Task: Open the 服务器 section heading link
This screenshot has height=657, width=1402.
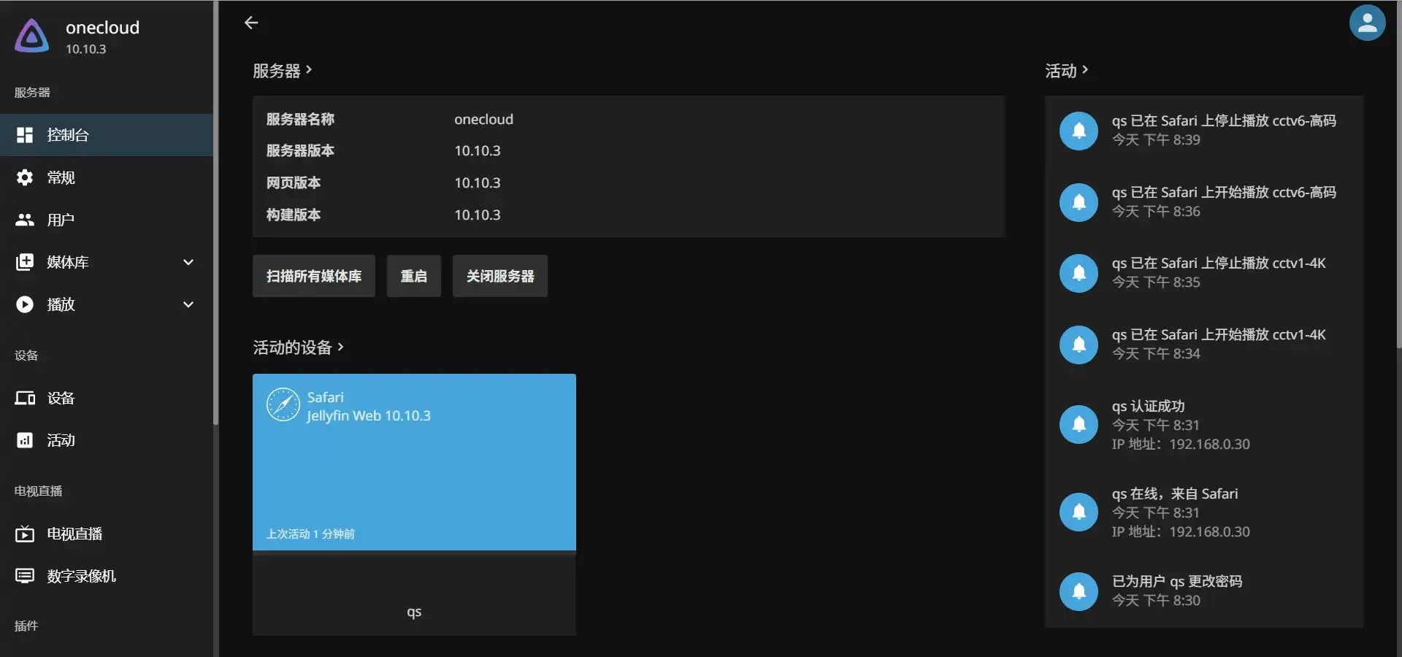Action: pos(283,71)
